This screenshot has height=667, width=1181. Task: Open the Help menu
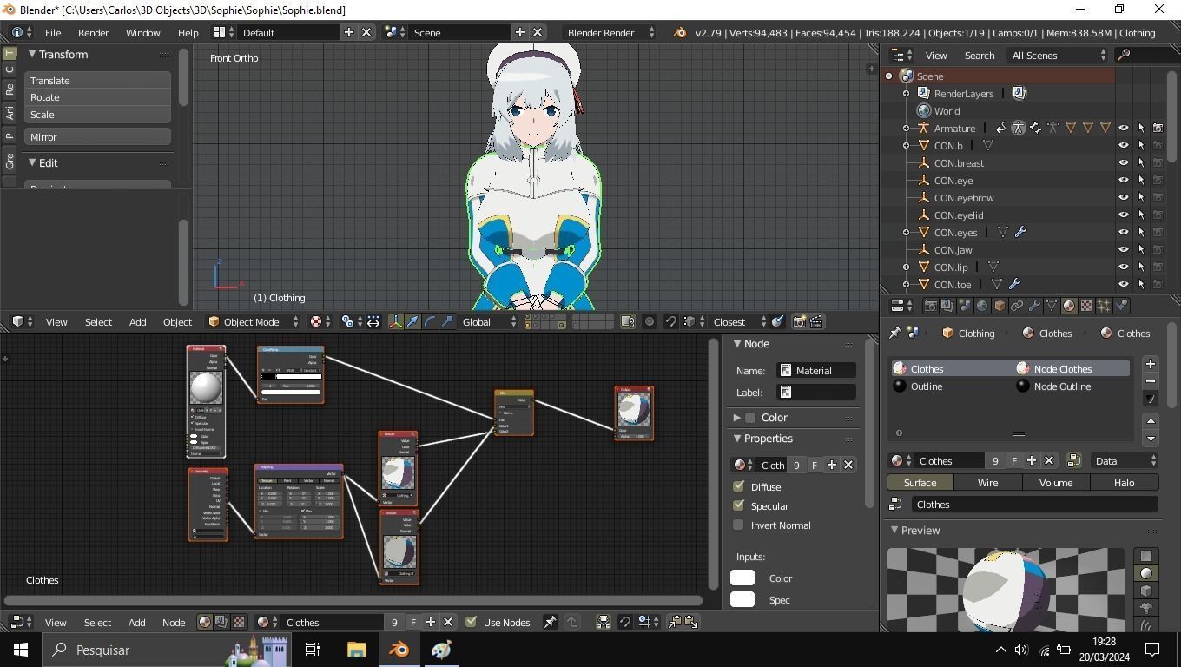click(188, 32)
